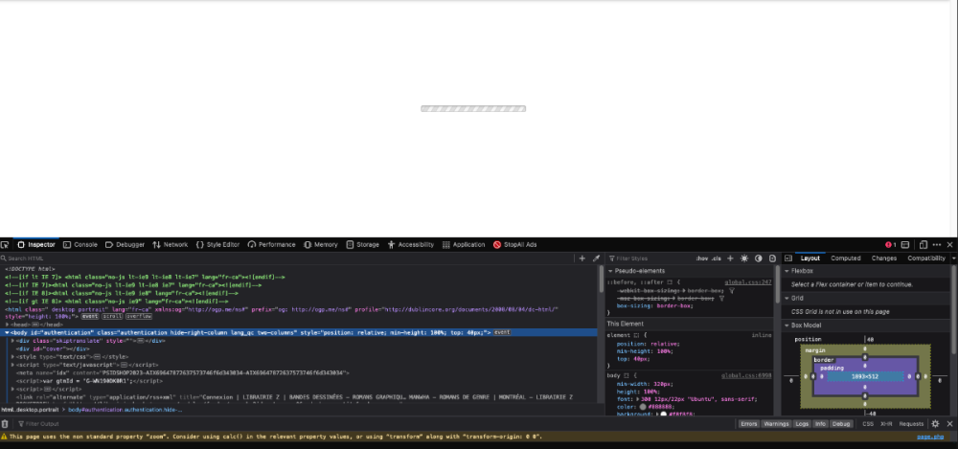
Task: Expand the script text/javascript node
Action: (12, 364)
